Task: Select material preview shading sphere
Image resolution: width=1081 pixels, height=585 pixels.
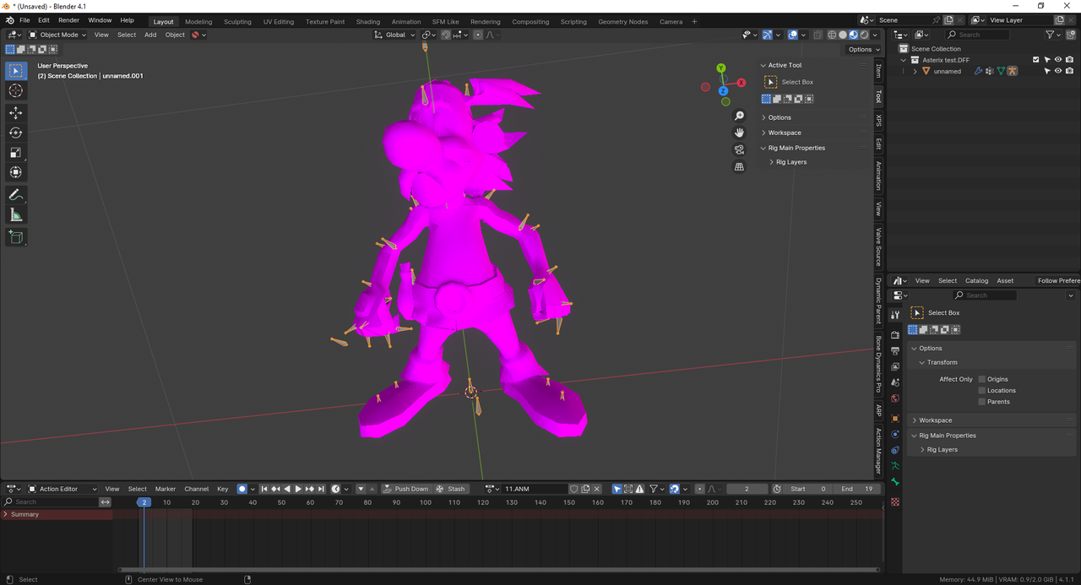Action: pyautogui.click(x=853, y=35)
